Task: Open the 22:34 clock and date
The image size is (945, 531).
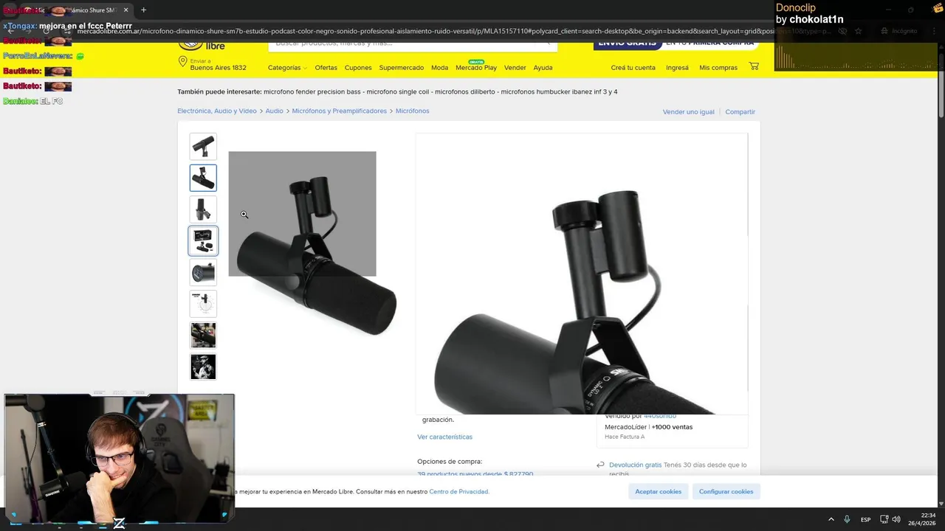Action: 922,519
